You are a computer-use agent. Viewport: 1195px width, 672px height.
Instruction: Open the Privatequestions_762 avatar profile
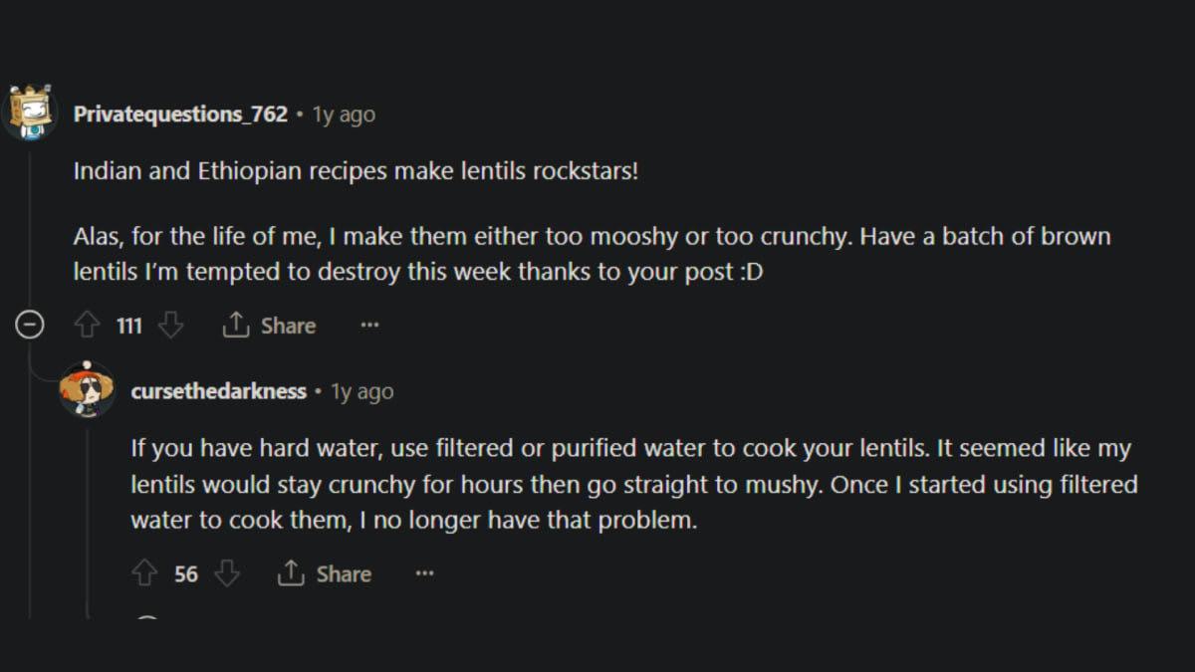tap(30, 112)
